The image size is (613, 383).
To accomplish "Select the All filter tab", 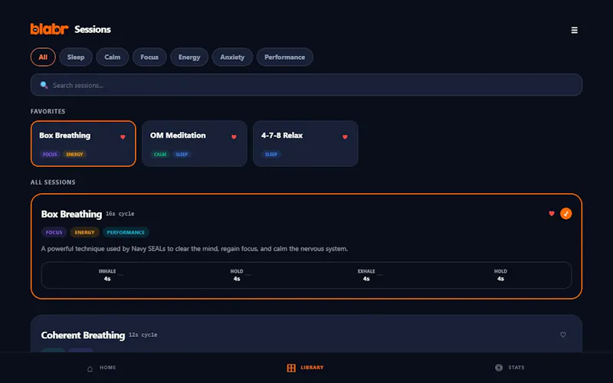I will 43,57.
